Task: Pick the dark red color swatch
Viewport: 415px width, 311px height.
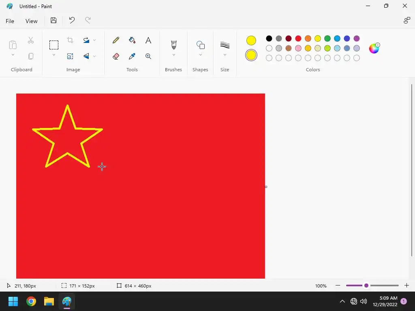Action: [289, 38]
